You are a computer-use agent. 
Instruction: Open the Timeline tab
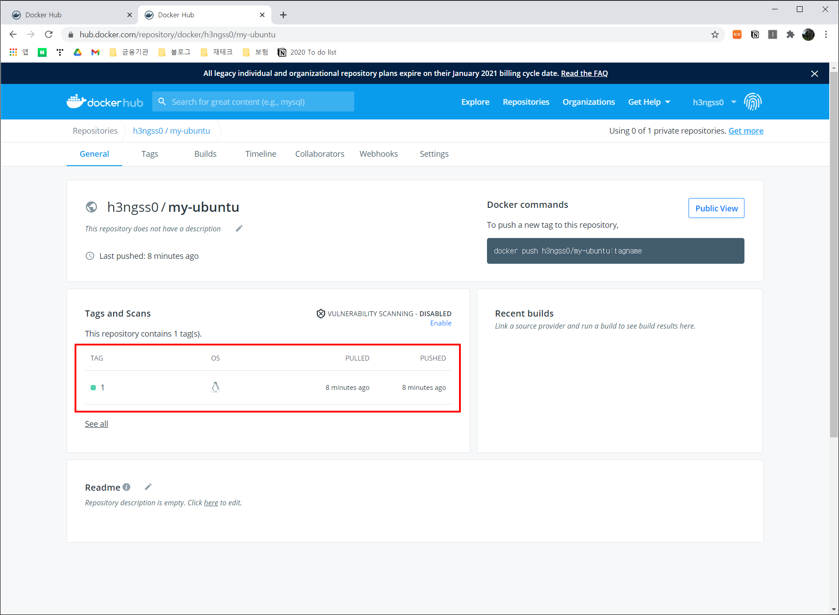coord(261,154)
